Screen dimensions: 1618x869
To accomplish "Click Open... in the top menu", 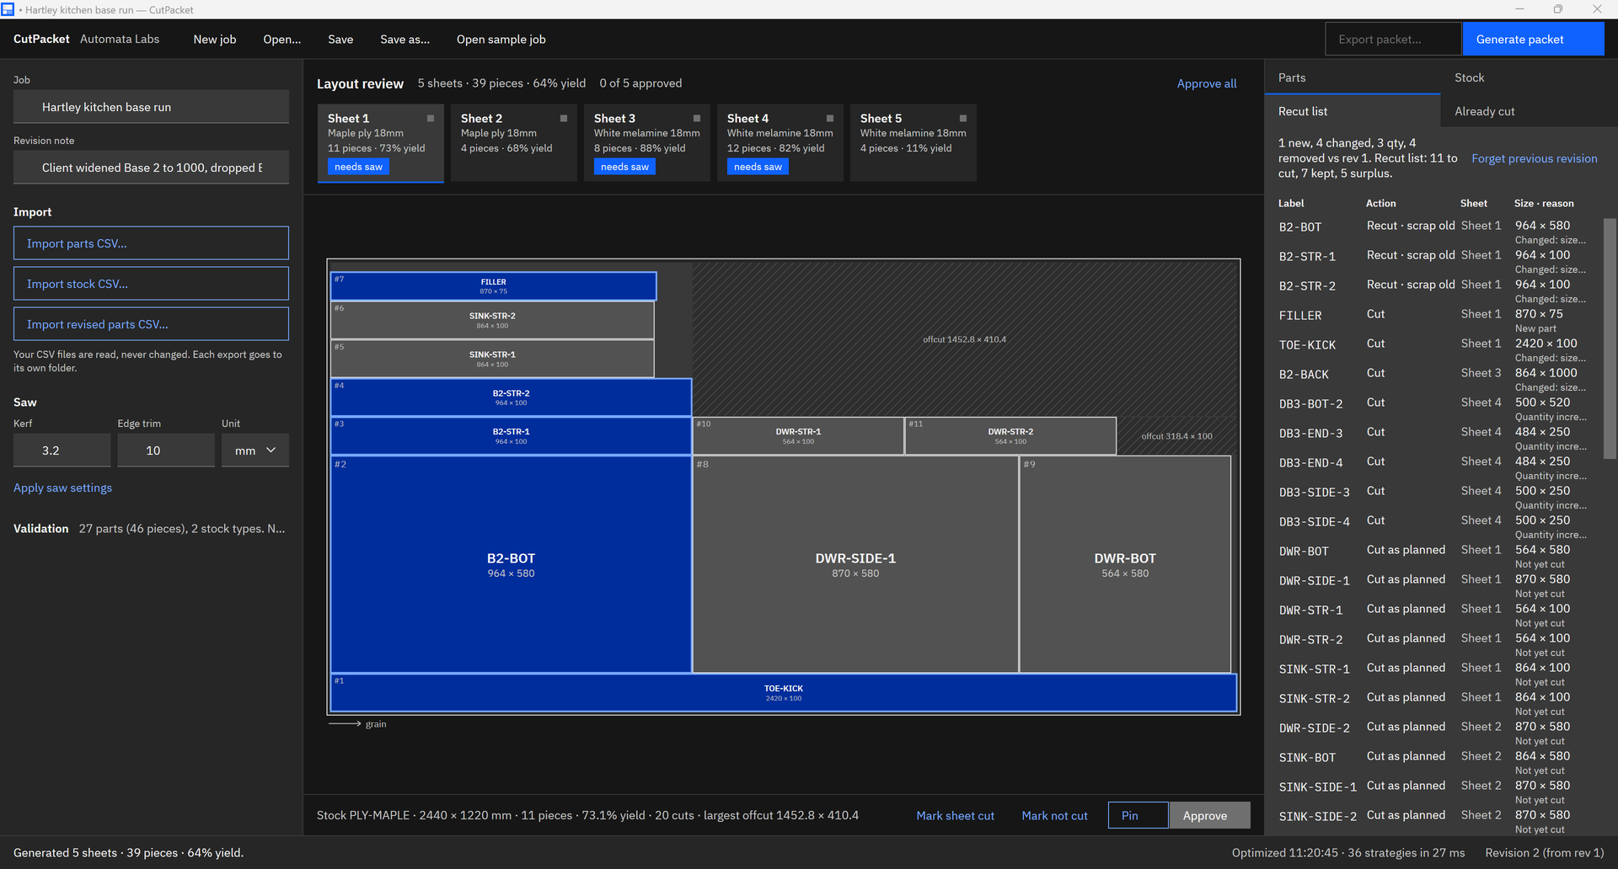I will click(282, 40).
